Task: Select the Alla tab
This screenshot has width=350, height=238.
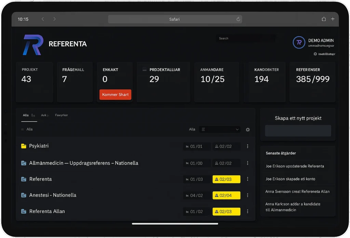Action: tap(26, 115)
